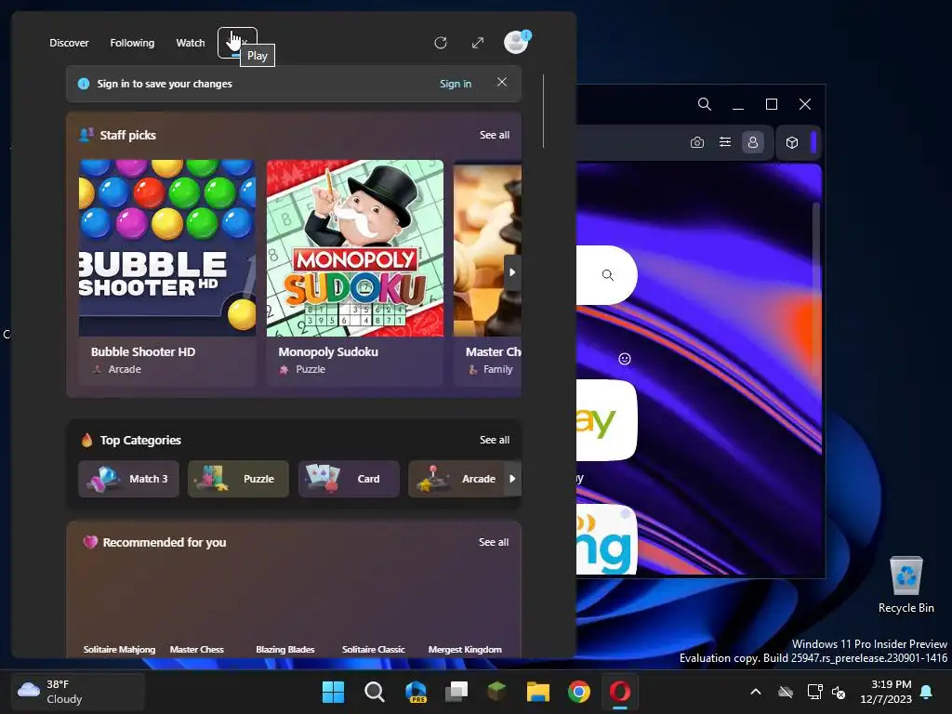This screenshot has width=952, height=714.
Task: Show hidden system tray icons
Action: (x=756, y=692)
